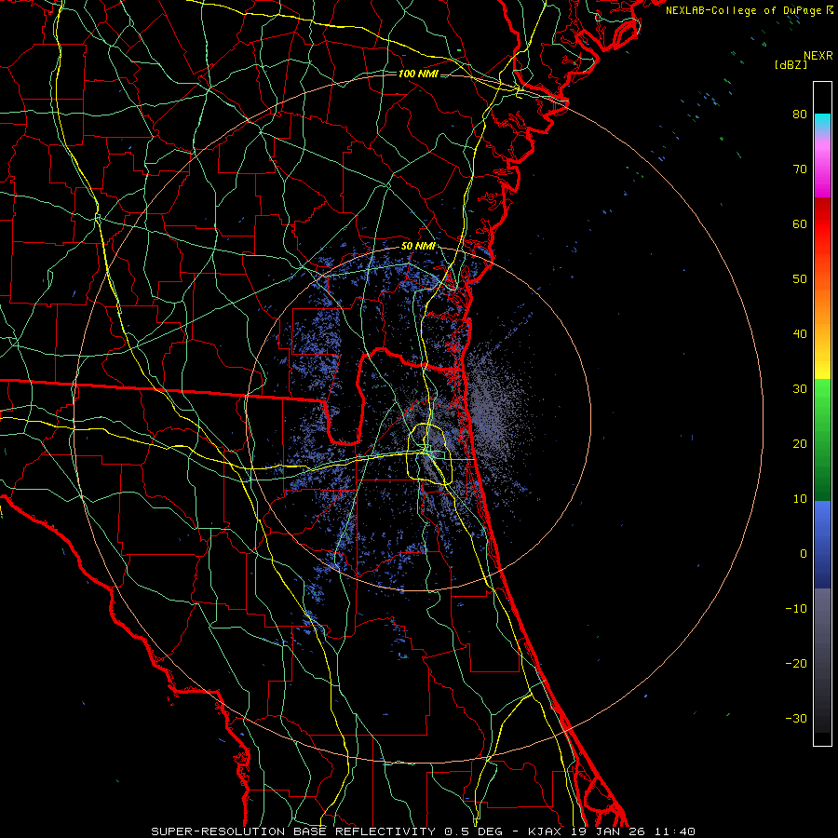The height and width of the screenshot is (838, 838).
Task: Click the [dBZ] units label
Action: tap(791, 64)
